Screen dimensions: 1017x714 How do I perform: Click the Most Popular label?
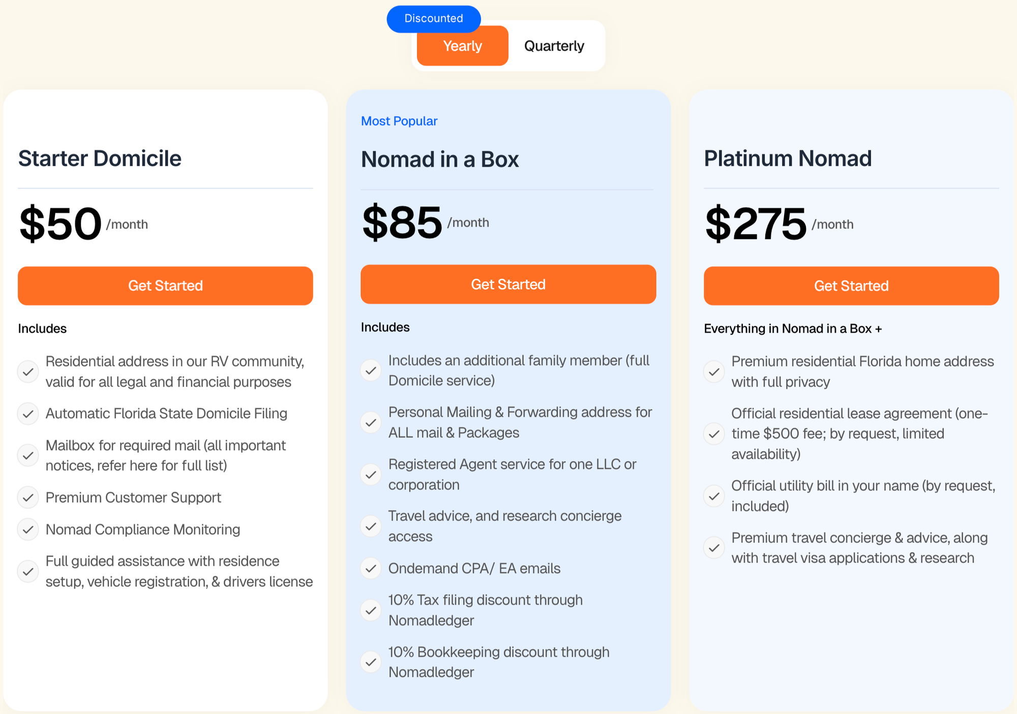(x=399, y=121)
